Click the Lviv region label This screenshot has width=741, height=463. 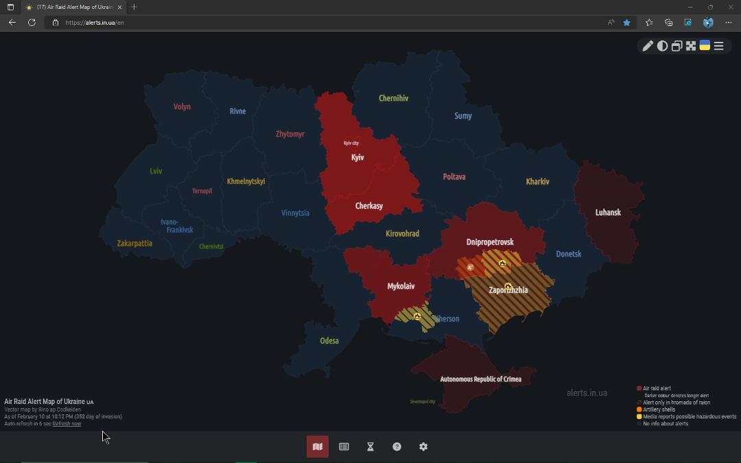pos(156,171)
